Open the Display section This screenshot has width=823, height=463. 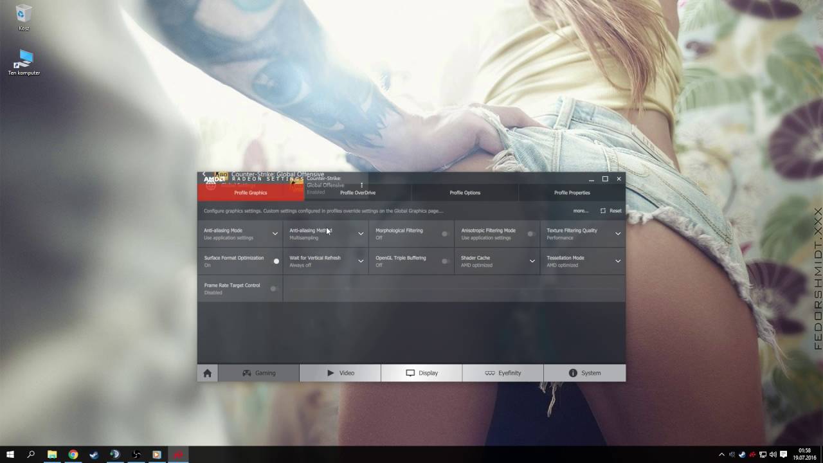(421, 373)
